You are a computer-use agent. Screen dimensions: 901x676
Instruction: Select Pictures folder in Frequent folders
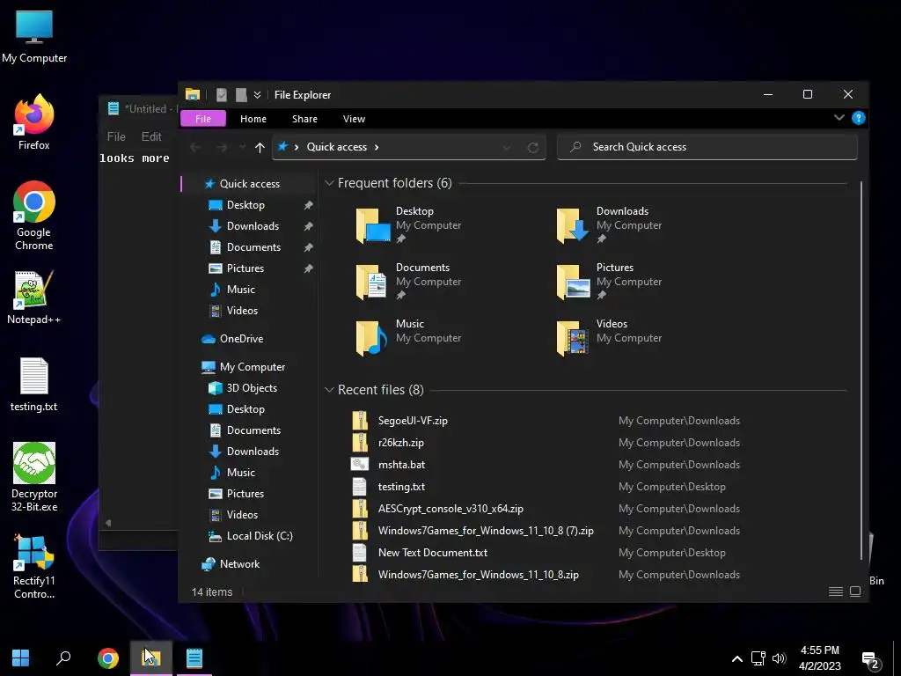point(609,282)
